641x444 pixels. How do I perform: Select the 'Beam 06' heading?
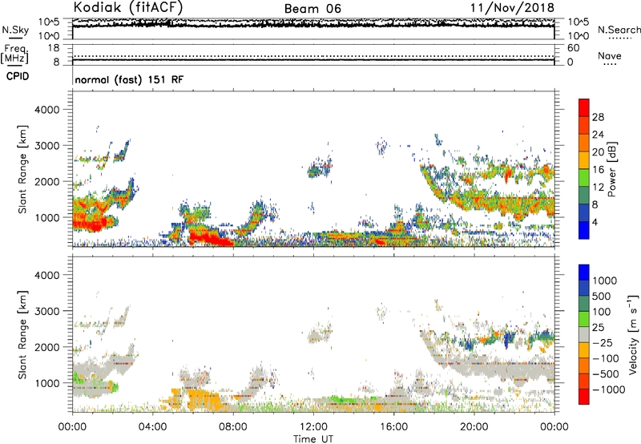pos(312,9)
